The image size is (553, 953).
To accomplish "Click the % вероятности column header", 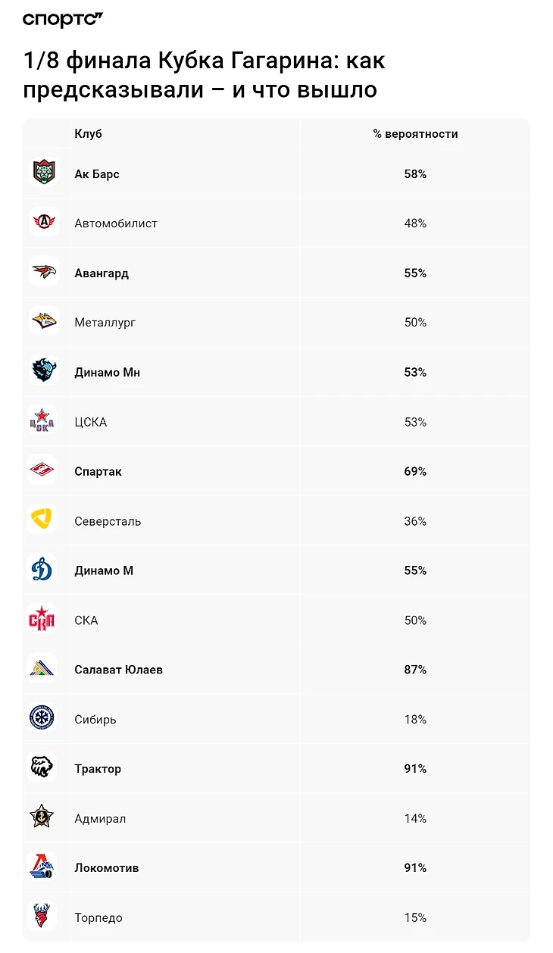I will [x=415, y=134].
